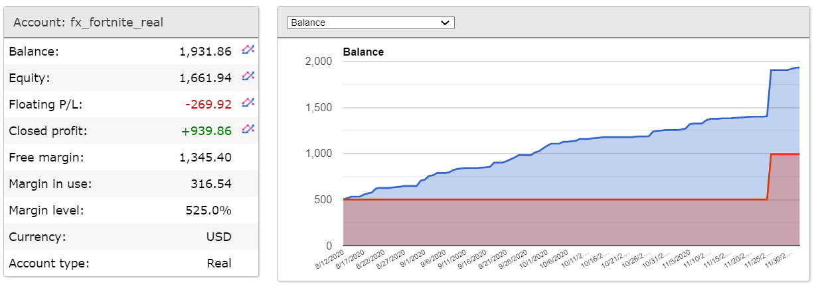Click the 2,000 label on the vertical axis
Screen dimensions: 814x286
pyautogui.click(x=319, y=62)
